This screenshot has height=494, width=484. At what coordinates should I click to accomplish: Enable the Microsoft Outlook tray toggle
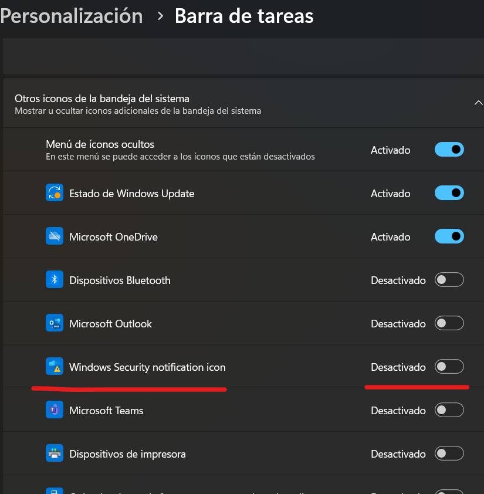click(x=449, y=323)
